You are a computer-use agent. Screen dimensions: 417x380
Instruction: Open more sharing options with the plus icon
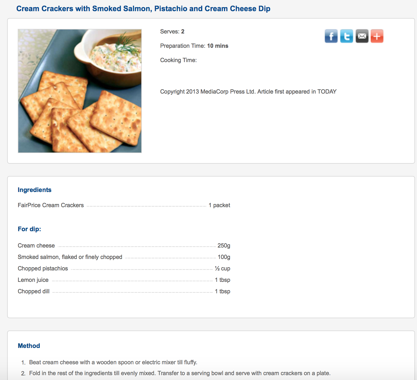tap(377, 36)
